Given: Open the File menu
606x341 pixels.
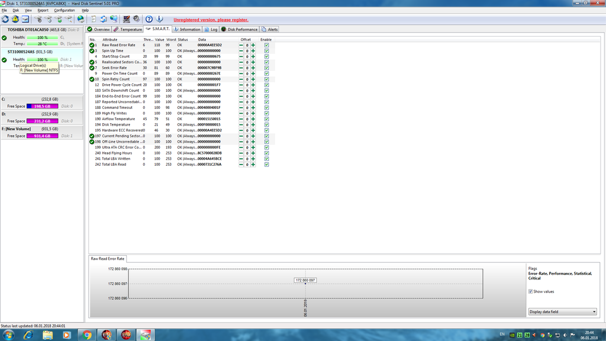Looking at the screenshot, I should [x=4, y=11].
